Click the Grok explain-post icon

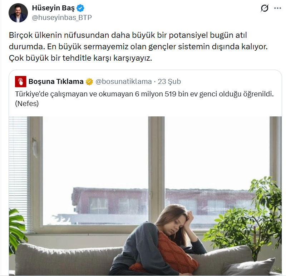pos(264,8)
